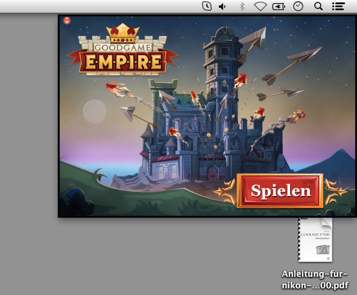Close the Goodgame Empire window

tap(67, 21)
